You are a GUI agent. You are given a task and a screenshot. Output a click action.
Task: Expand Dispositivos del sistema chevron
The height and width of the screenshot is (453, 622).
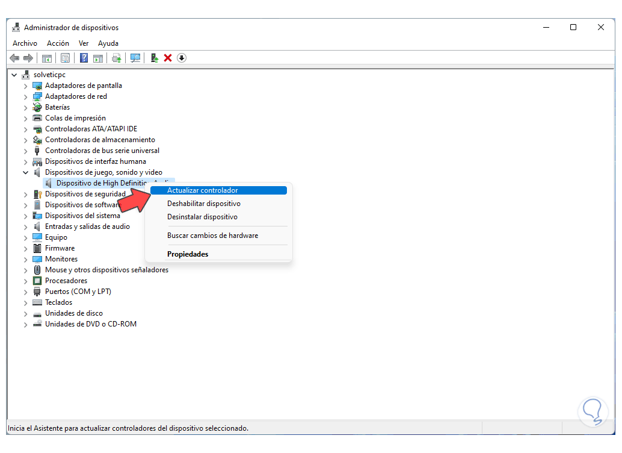26,216
